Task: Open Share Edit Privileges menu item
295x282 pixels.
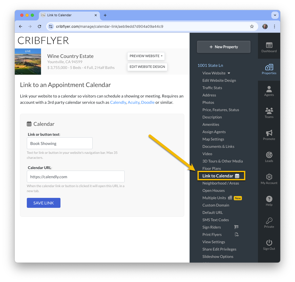Action: click(219, 249)
